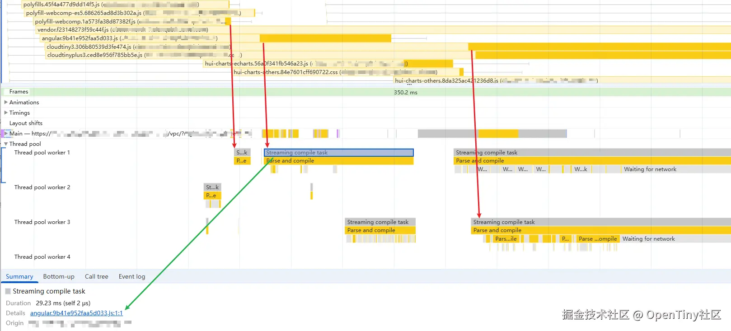Select the polyfill-webcomp.1a573fa38d87382f.js request
Screen dimensions: 731x331
point(132,22)
